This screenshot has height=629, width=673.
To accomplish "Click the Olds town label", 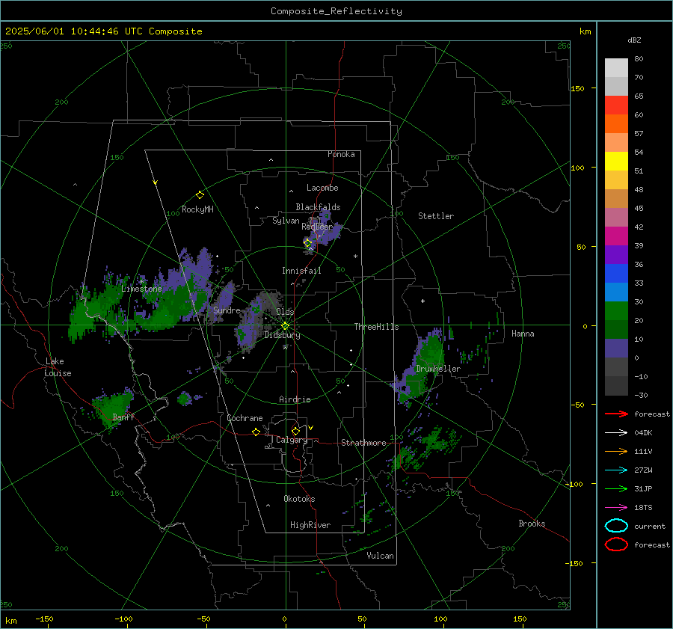I will tap(285, 312).
